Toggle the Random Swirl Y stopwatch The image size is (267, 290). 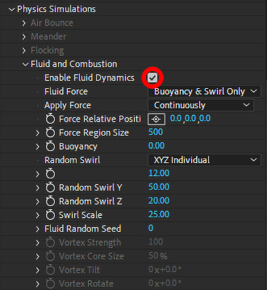click(50, 187)
